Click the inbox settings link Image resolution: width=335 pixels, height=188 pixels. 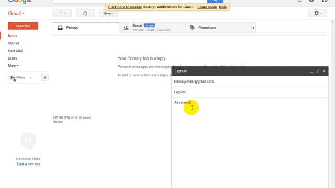[x=165, y=75]
